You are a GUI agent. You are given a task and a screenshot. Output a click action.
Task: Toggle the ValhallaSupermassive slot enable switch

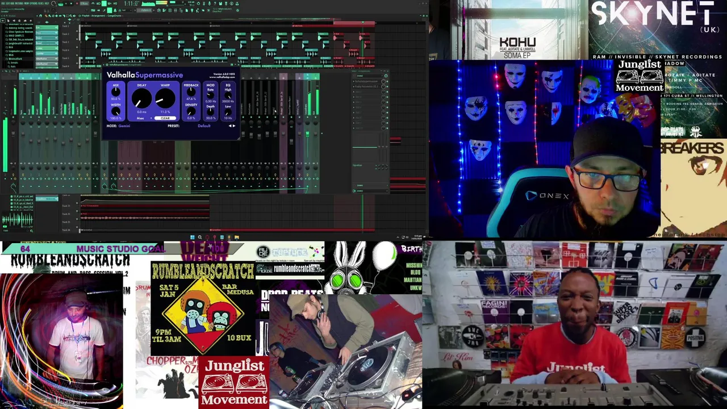pos(387,81)
